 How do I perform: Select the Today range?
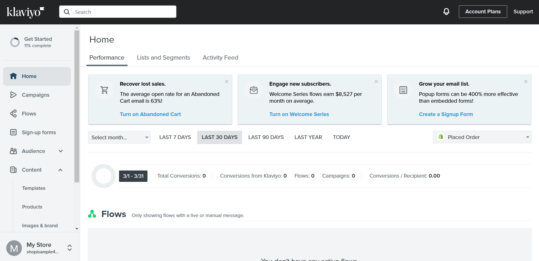pos(342,137)
